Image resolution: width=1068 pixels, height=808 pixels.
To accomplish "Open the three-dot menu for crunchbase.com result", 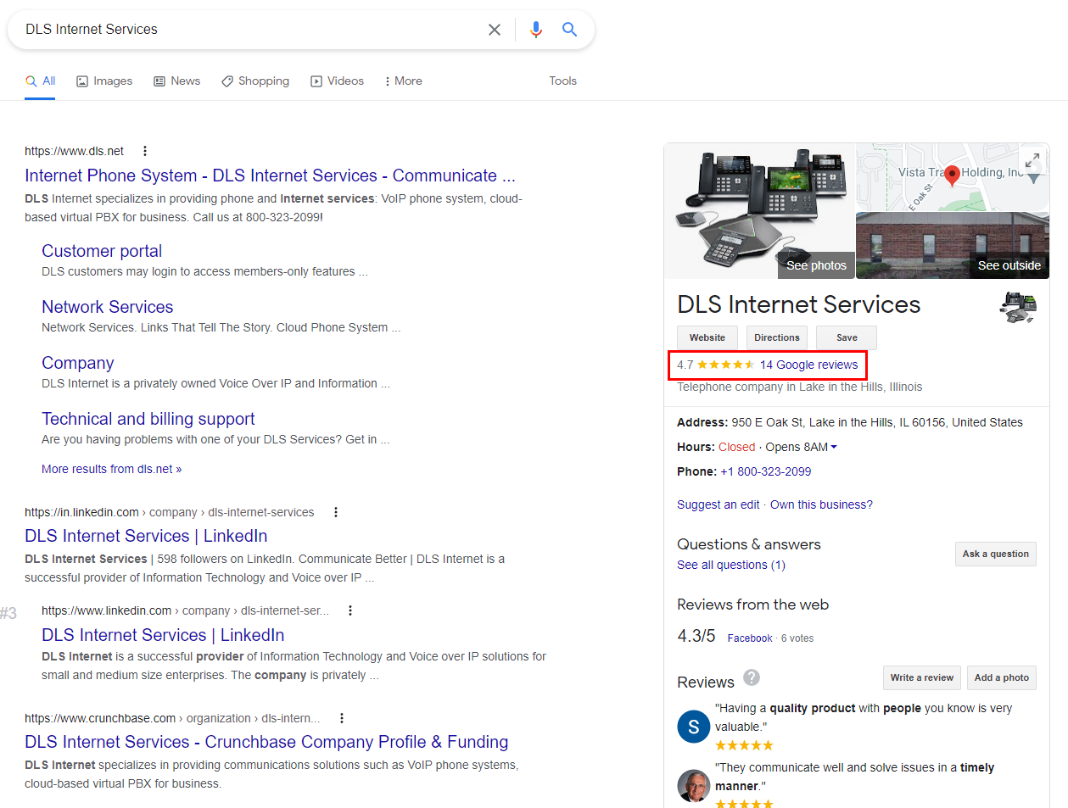I will [342, 718].
